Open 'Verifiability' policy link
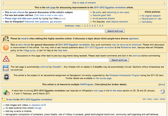 pos(147,22)
